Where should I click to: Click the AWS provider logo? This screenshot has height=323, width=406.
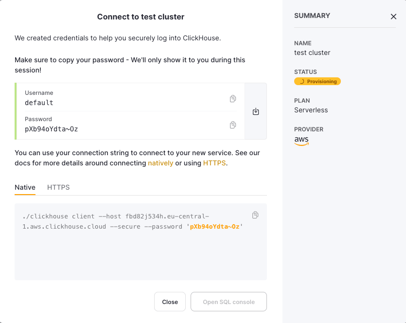pyautogui.click(x=301, y=140)
